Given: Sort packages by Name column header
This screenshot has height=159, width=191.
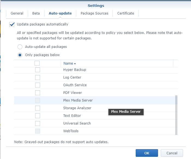Looking at the screenshot, I should (x=68, y=63).
